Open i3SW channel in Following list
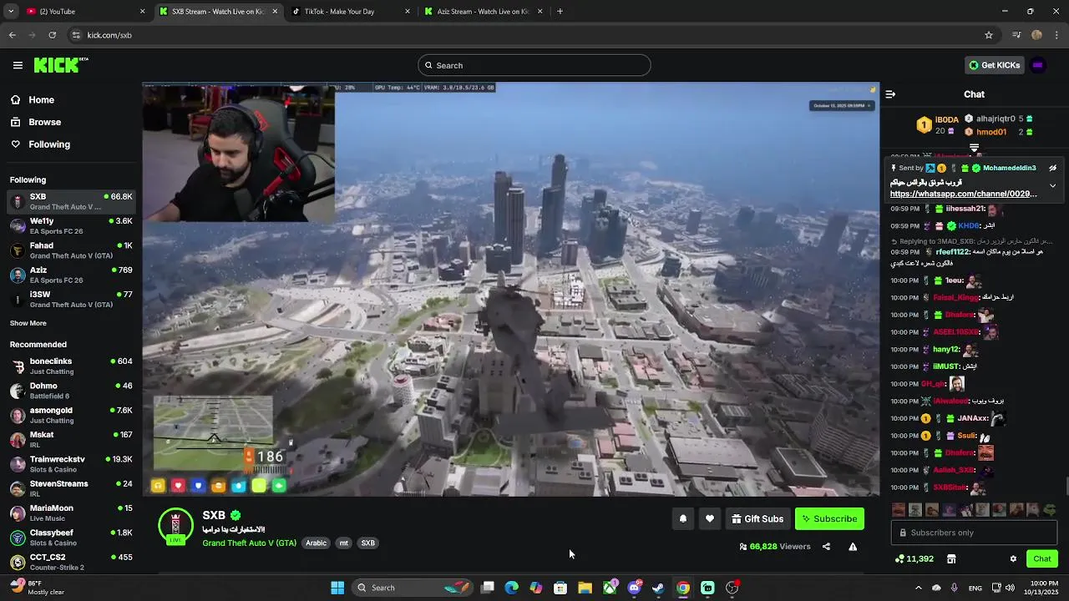Screen dimensions: 1069x601 tap(71, 299)
